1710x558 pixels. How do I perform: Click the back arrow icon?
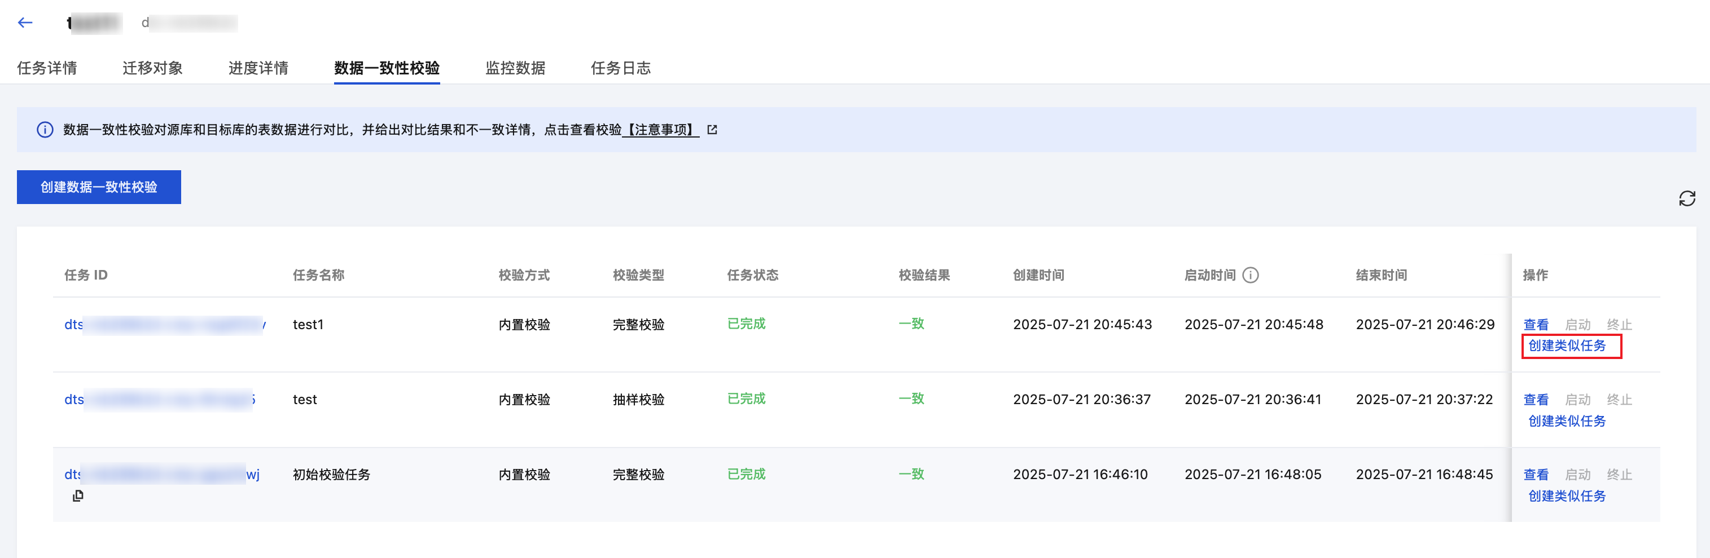25,23
